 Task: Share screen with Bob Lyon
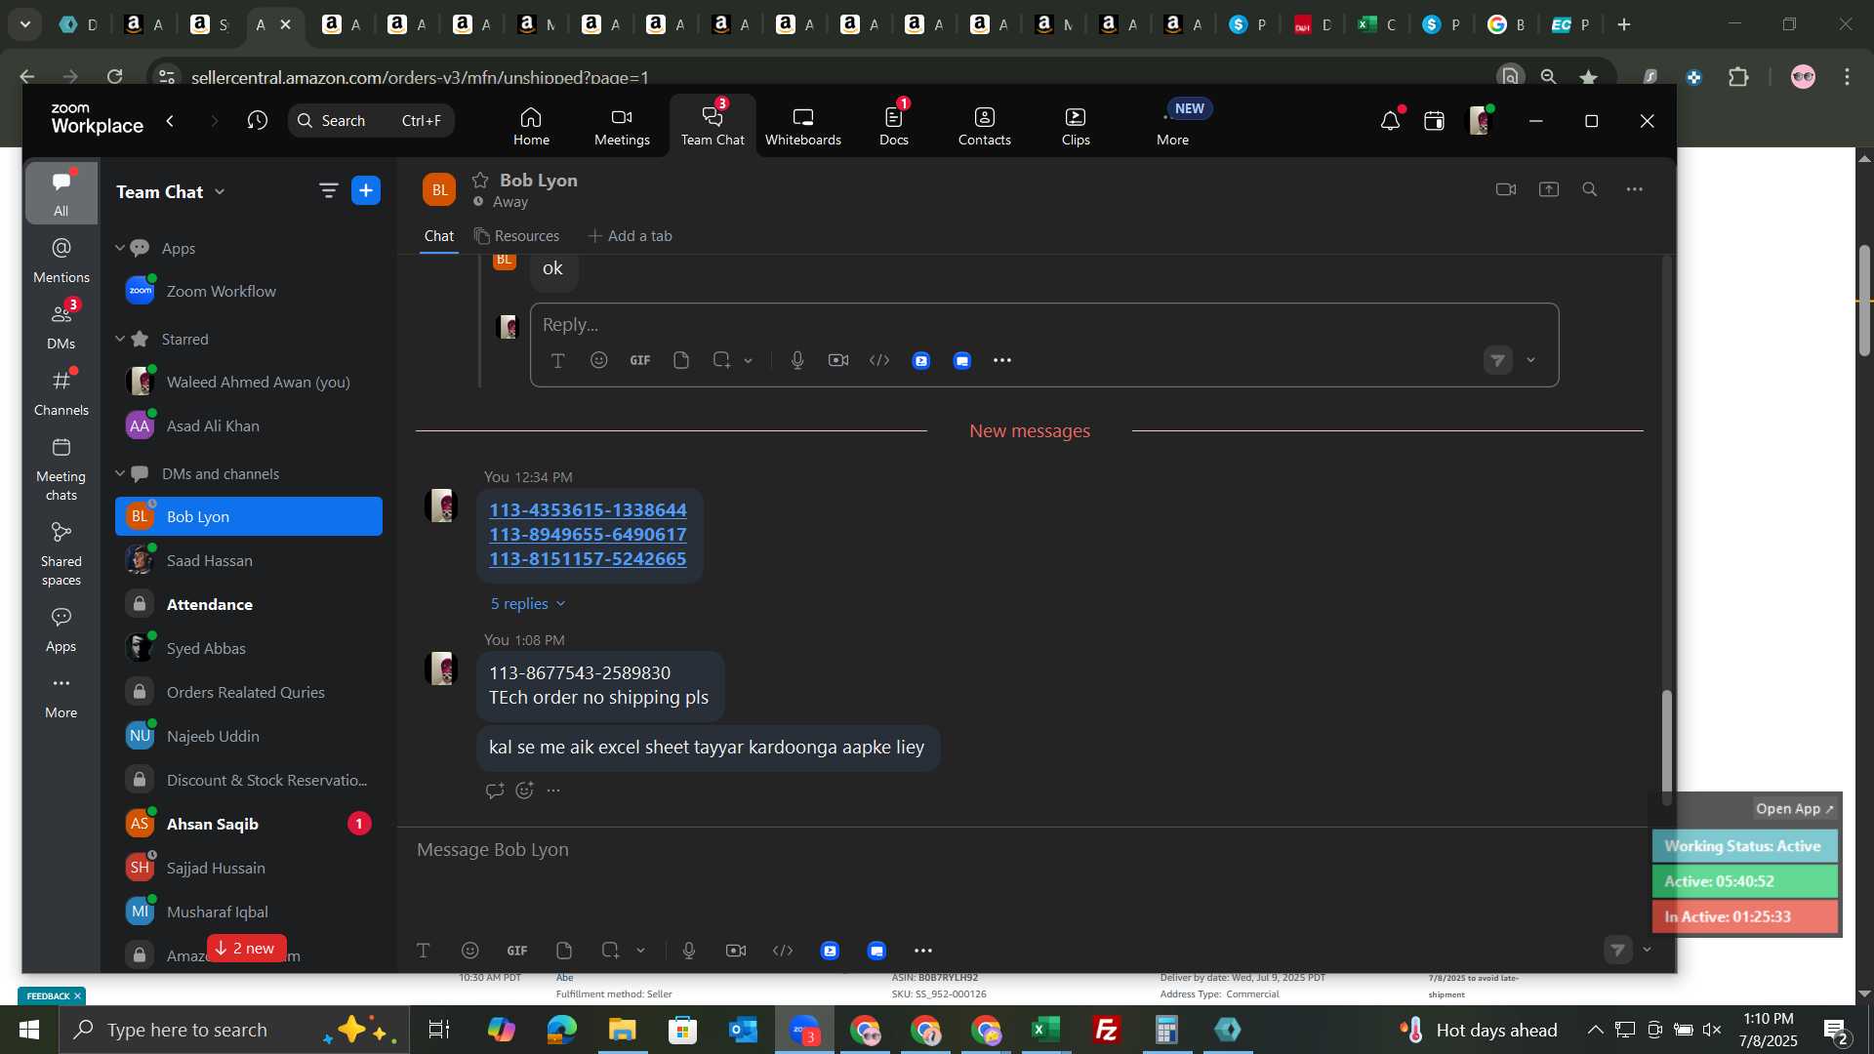(x=1549, y=189)
